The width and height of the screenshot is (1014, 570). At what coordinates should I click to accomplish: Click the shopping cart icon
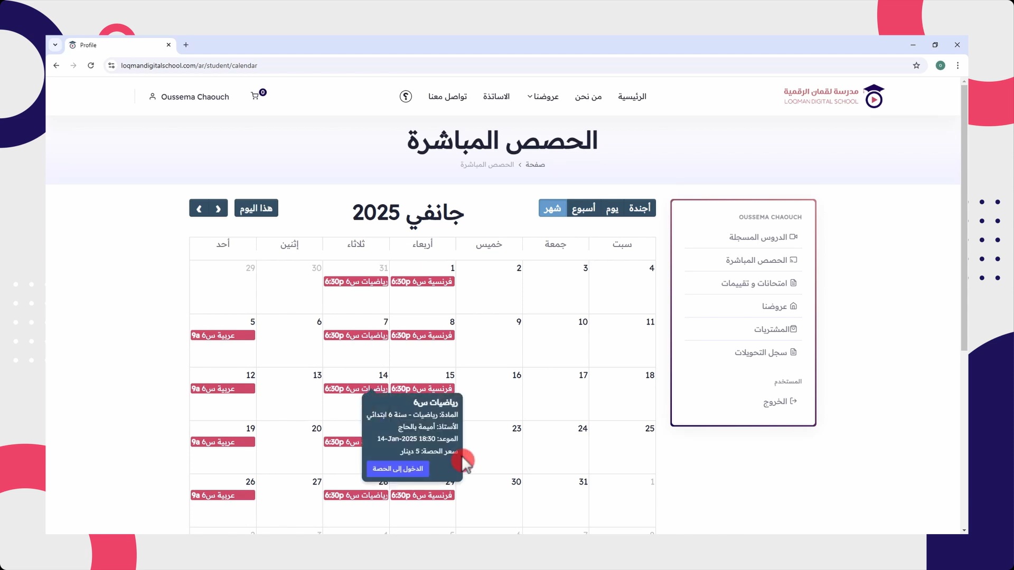257,97
